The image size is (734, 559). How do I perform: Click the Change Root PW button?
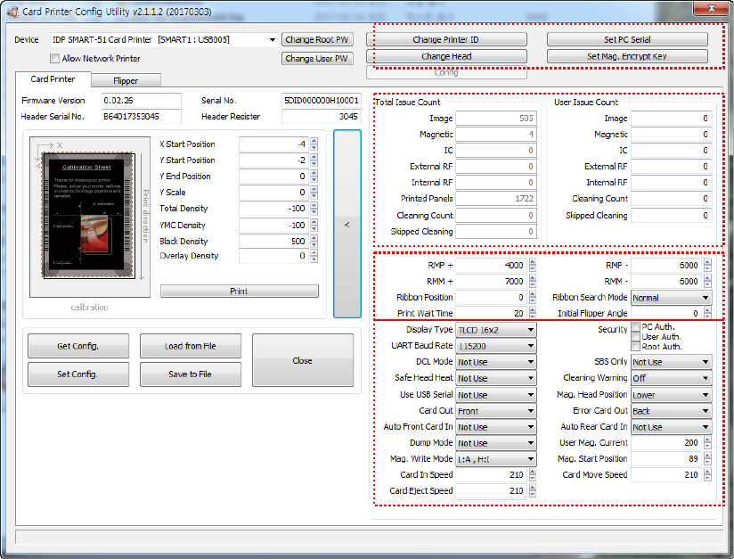click(317, 40)
